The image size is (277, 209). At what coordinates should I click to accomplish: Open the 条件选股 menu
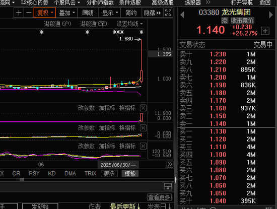pos(130,3)
